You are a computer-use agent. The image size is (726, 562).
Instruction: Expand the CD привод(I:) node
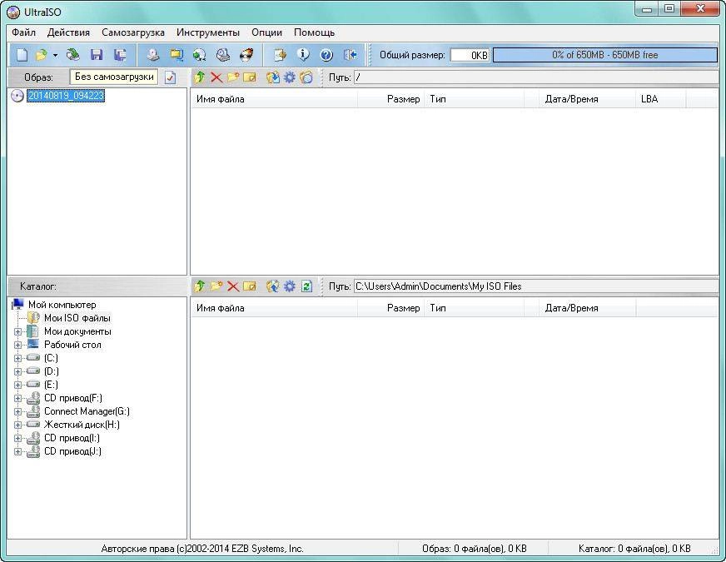[17, 438]
